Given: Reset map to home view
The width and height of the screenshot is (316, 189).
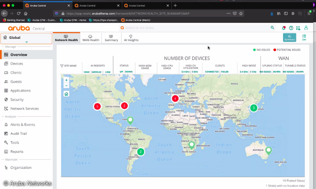Looking at the screenshot, I should (x=66, y=94).
